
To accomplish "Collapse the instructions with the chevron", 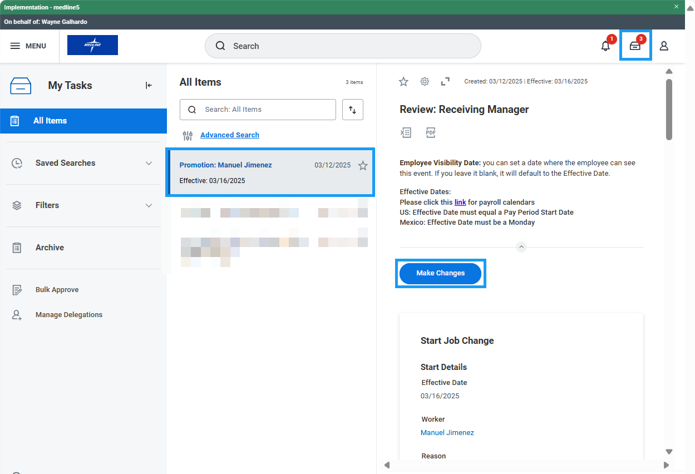I will pos(521,247).
